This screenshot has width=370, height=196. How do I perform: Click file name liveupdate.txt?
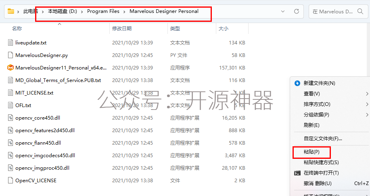click(31, 43)
